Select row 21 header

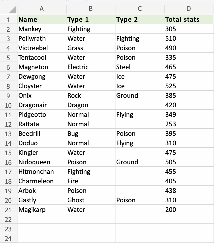(8, 210)
